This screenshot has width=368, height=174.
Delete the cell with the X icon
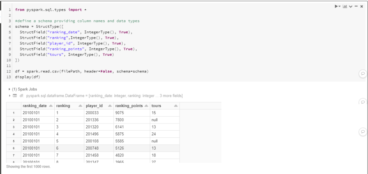point(362,6)
